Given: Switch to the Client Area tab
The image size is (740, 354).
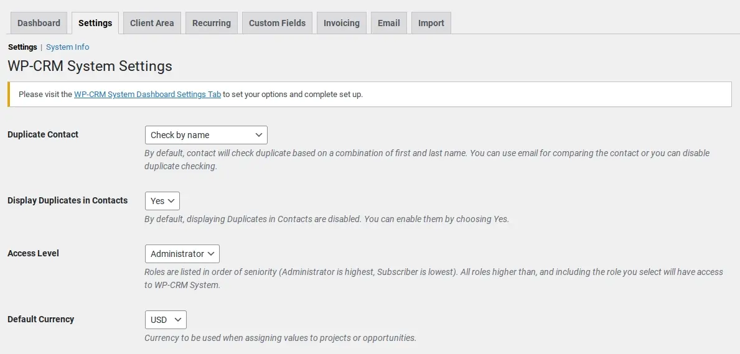Looking at the screenshot, I should pyautogui.click(x=152, y=23).
